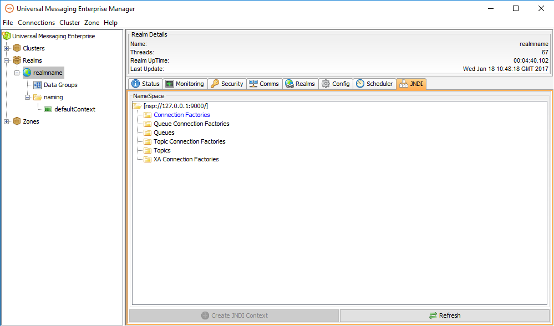The image size is (554, 326).
Task: Click the Refresh button
Action: pos(444,315)
